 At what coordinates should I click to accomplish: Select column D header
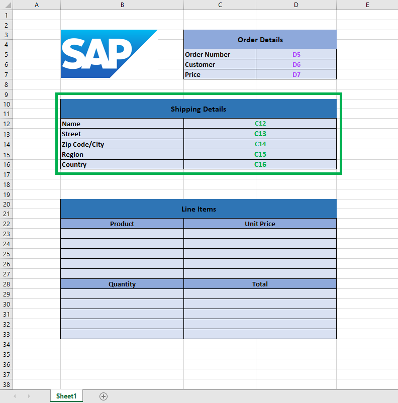click(x=296, y=5)
